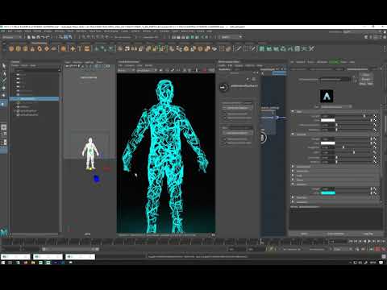The width and height of the screenshot is (387, 290).
Task: Click the map button beside the cyan Emission Color
Action: tap(375, 193)
